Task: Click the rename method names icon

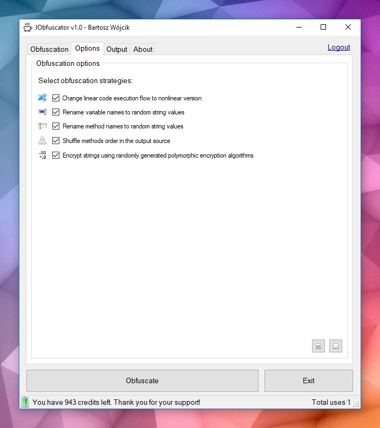Action: coord(42,126)
